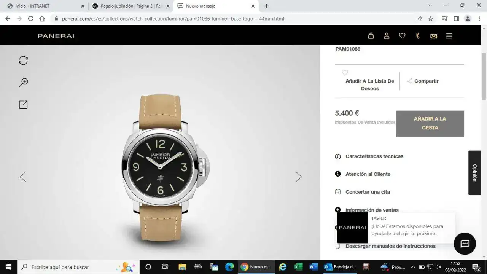Click the user account icon in header
Viewport: 487px width, 274px height.
pyautogui.click(x=387, y=36)
